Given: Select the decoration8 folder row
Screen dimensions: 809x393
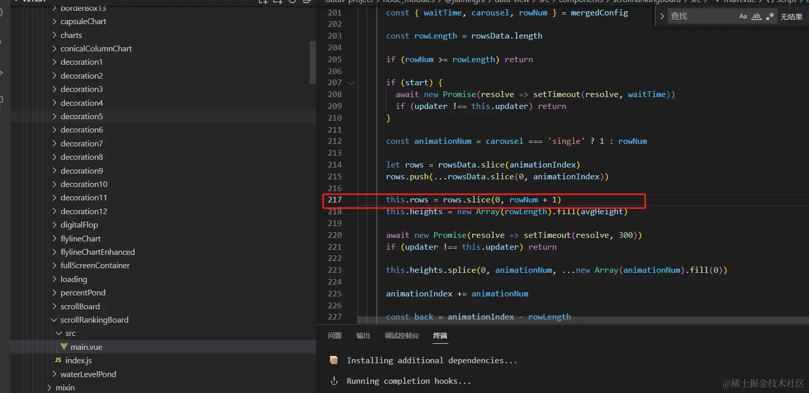Looking at the screenshot, I should point(163,157).
